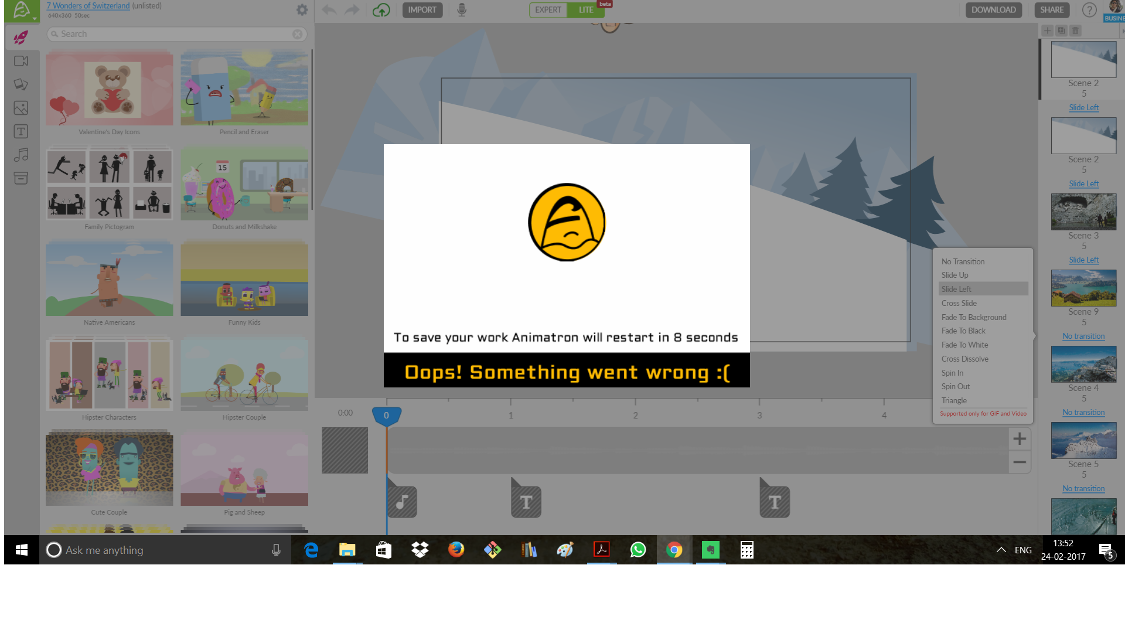Image resolution: width=1125 pixels, height=633 pixels.
Task: Select Scene 3 thumbnail in scenes panel
Action: [1083, 212]
